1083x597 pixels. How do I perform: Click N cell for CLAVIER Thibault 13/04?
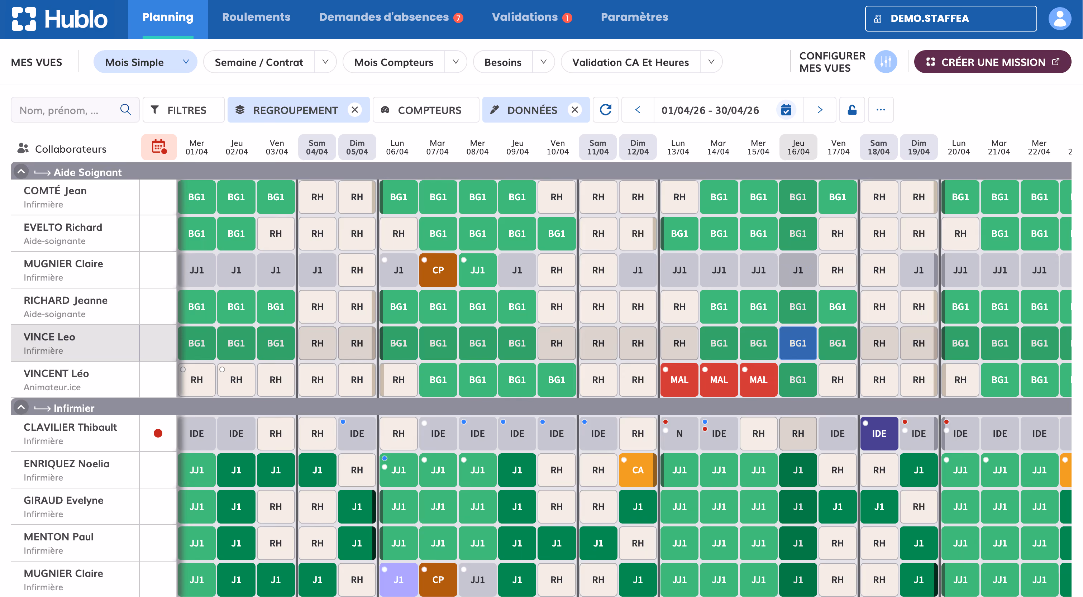679,434
